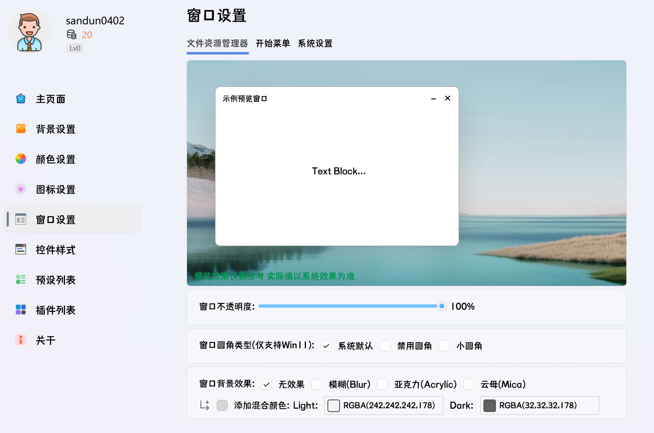This screenshot has height=433, width=654.
Task: Open the 关于 page
Action: point(72,340)
